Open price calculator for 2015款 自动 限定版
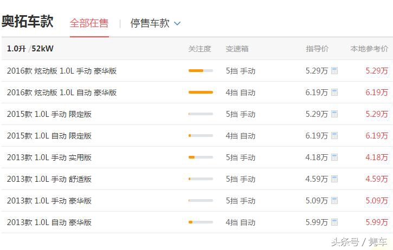This screenshot has height=250, width=393. tap(334, 136)
